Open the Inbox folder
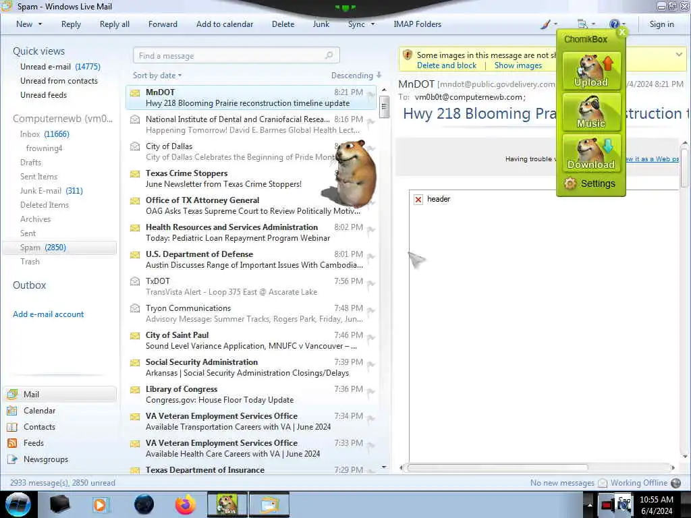This screenshot has height=518, width=691. pyautogui.click(x=45, y=134)
